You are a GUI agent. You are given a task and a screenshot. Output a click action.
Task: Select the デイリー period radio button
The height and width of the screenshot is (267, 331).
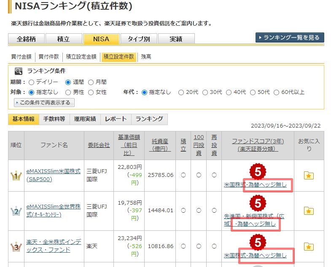pyautogui.click(x=31, y=82)
